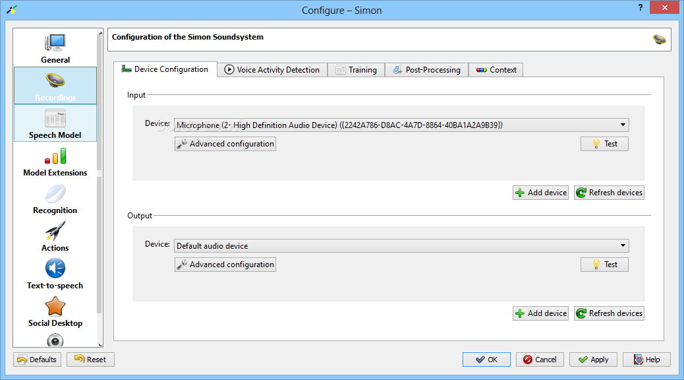
Task: Switch to the Post-Processing tab
Action: click(426, 70)
